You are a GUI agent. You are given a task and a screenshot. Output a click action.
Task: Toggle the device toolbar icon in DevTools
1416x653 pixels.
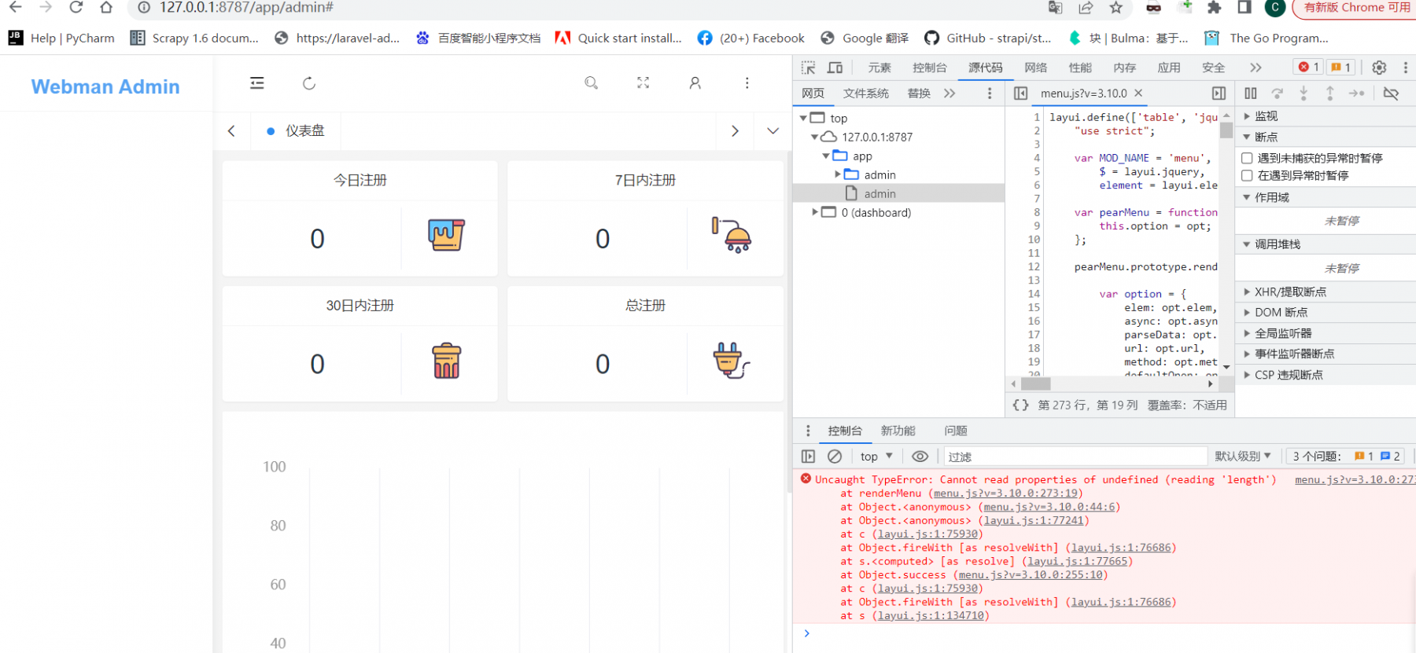(835, 68)
